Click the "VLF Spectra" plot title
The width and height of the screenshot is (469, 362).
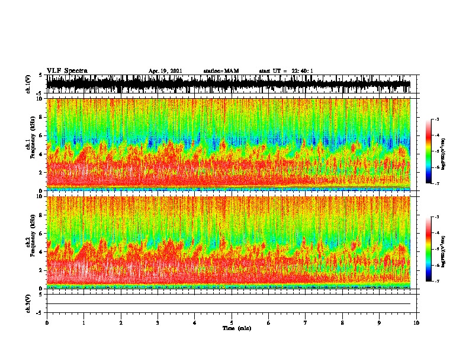67,71
